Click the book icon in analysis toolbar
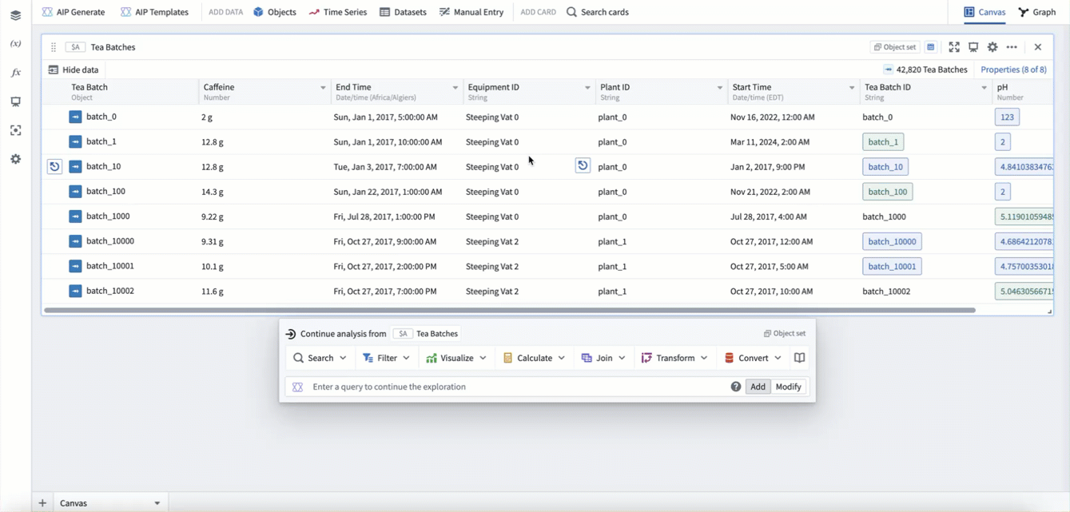Viewport: 1070px width, 512px height. (x=799, y=358)
